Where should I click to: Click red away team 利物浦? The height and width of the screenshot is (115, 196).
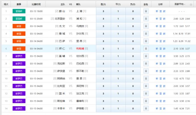pos(80,49)
